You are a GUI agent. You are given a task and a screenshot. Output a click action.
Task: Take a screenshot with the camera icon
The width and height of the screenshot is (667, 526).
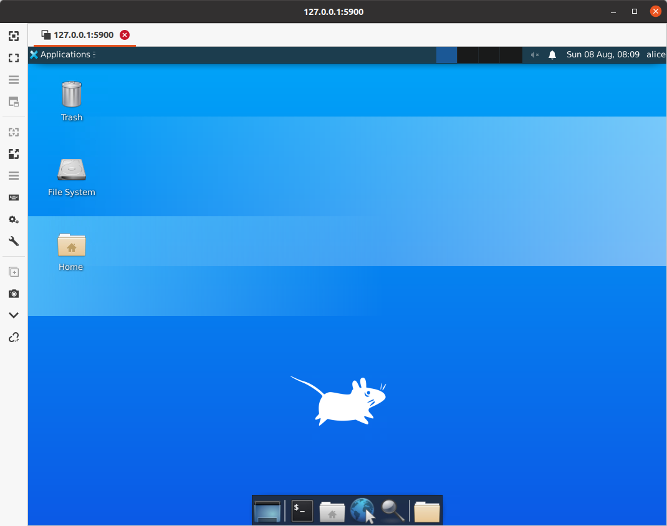coord(14,294)
